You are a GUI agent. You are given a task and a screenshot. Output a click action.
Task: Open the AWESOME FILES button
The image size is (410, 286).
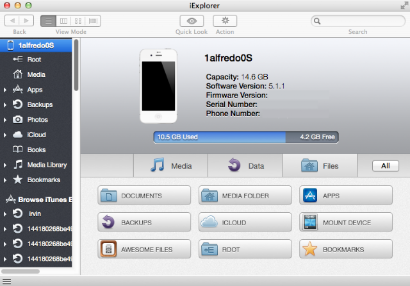[x=144, y=249]
